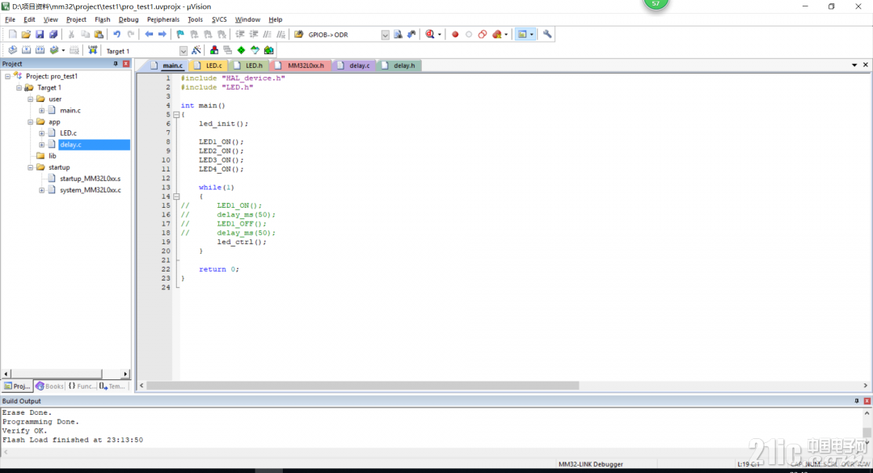The height and width of the screenshot is (473, 873).
Task: Open the Peripherals menu
Action: tap(163, 19)
